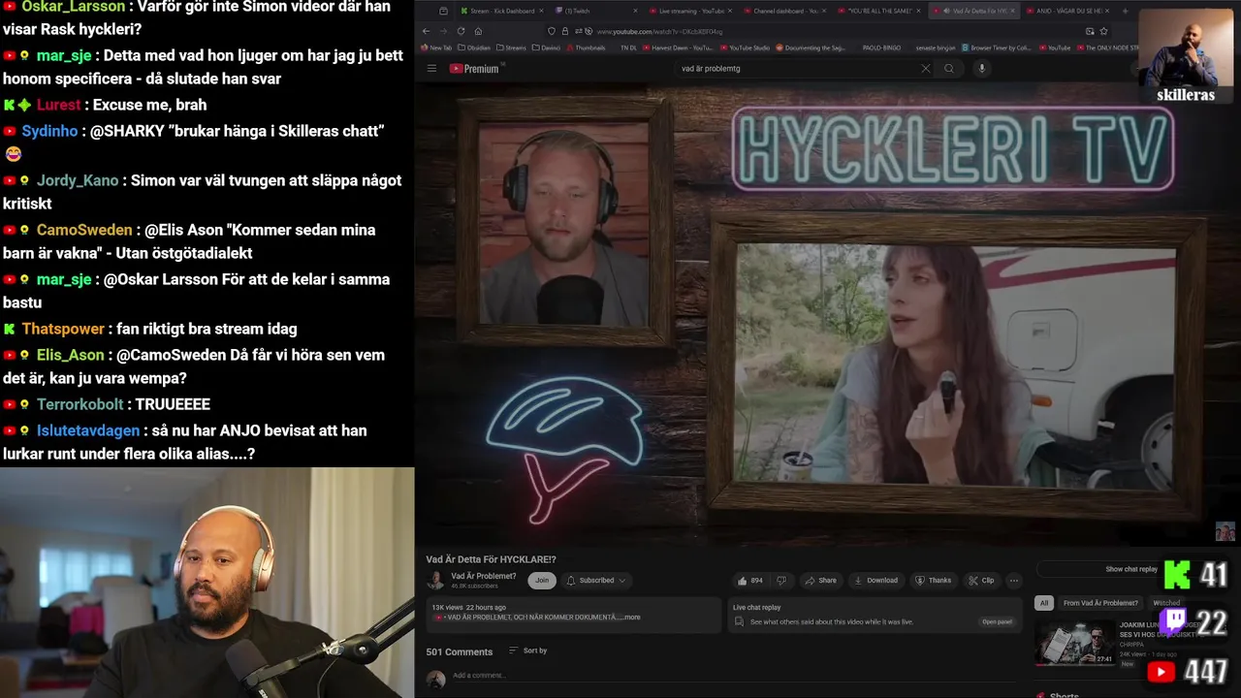Click the YouTube Premium logo
The width and height of the screenshot is (1241, 698).
(x=474, y=69)
